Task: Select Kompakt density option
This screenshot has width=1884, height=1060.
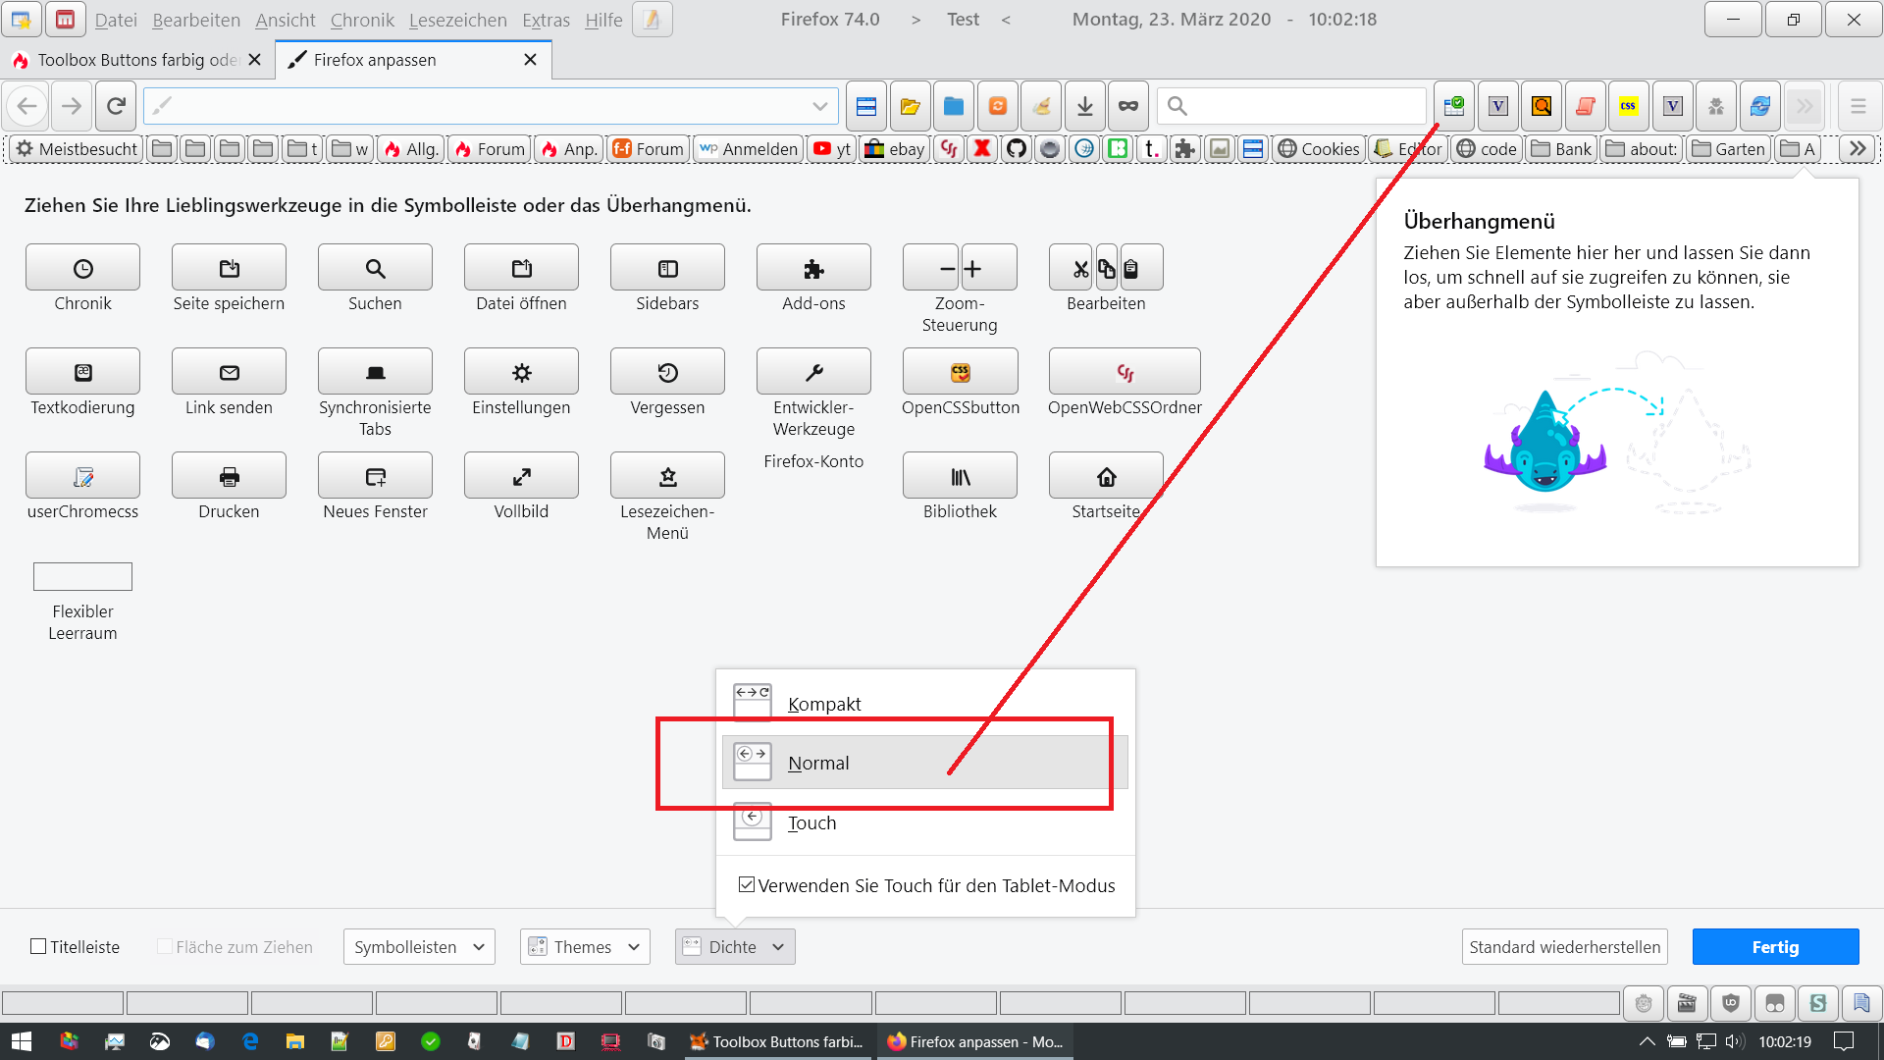Action: tap(824, 704)
